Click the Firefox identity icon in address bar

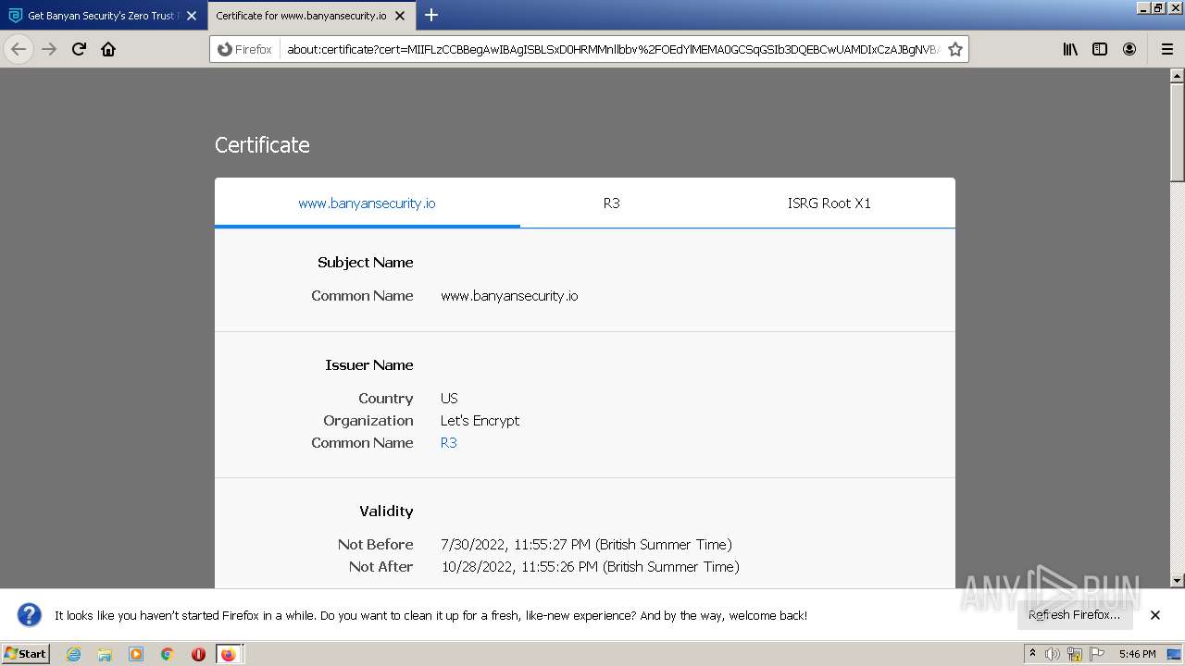(245, 49)
